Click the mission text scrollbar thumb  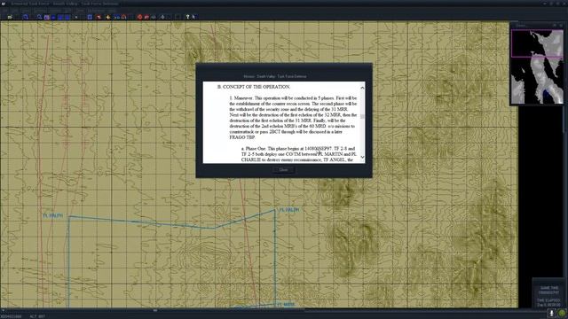[x=362, y=116]
